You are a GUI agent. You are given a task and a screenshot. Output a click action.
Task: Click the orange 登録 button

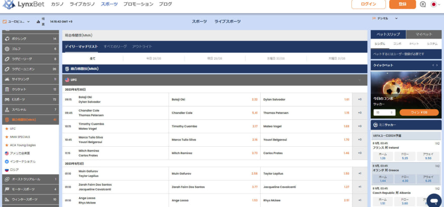(x=402, y=4)
